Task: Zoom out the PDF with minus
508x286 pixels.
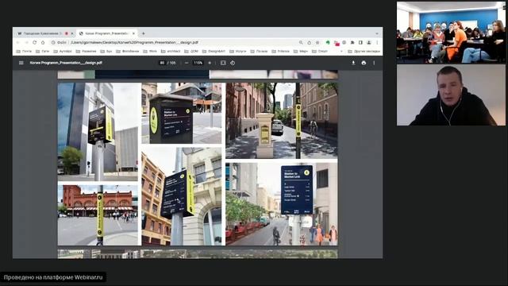Action: click(187, 63)
